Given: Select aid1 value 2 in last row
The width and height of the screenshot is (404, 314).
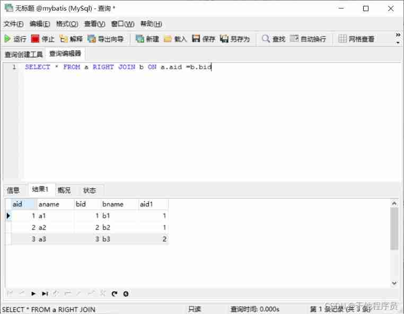Looking at the screenshot, I should tap(153, 239).
